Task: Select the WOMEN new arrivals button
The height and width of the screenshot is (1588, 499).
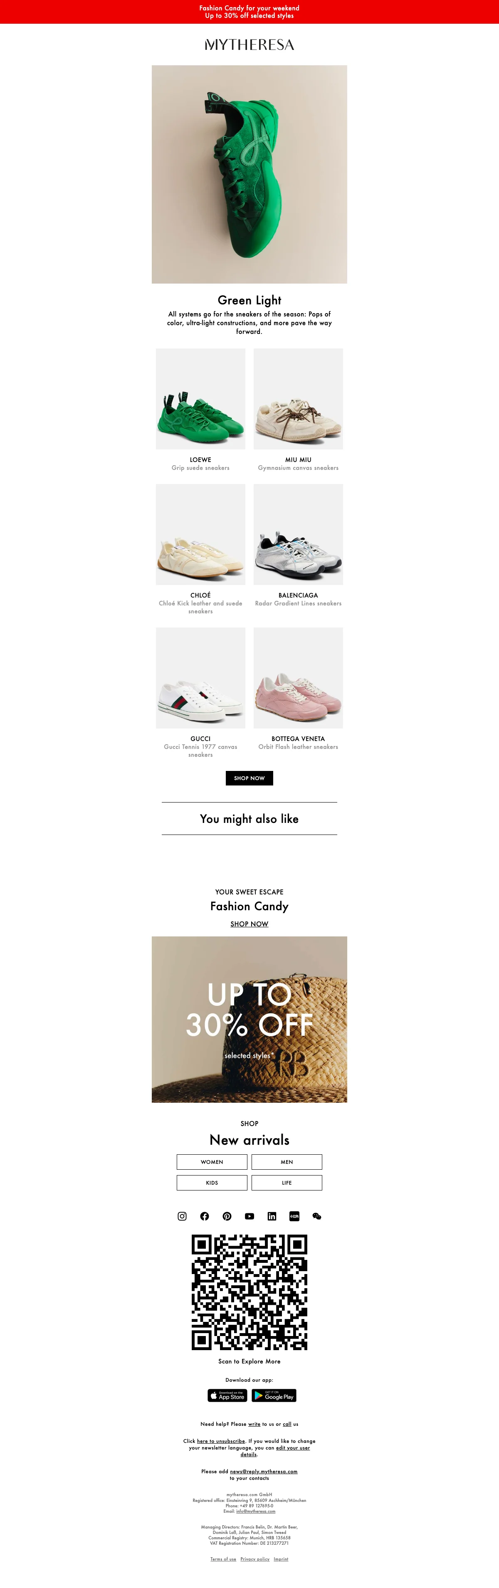Action: click(x=212, y=1161)
